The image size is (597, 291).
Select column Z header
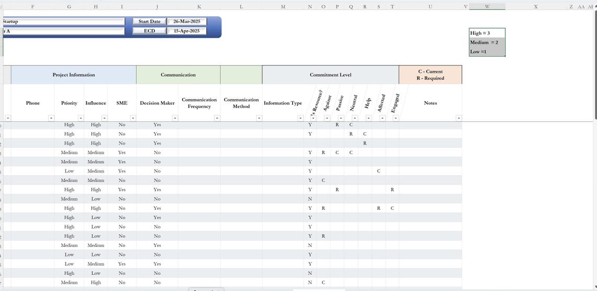(571, 6)
